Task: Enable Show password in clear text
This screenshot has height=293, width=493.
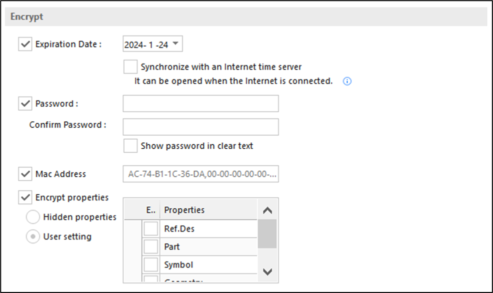Action: click(x=130, y=146)
